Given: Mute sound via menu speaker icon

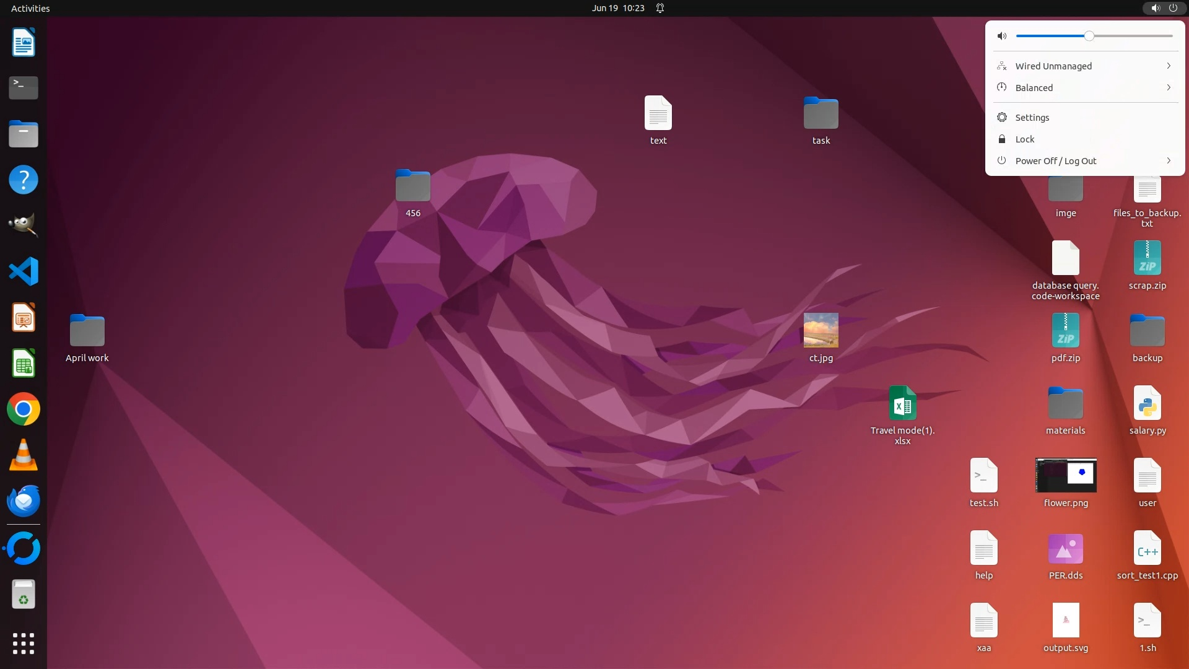Looking at the screenshot, I should click(1001, 36).
